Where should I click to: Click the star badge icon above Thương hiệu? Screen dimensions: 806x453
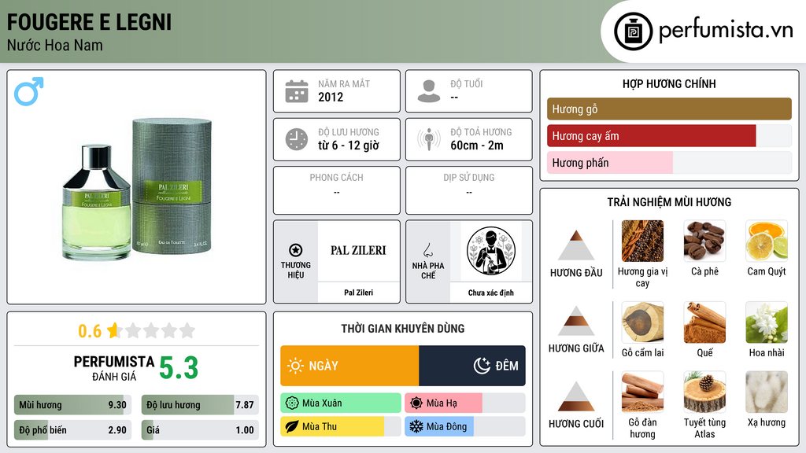tap(296, 250)
